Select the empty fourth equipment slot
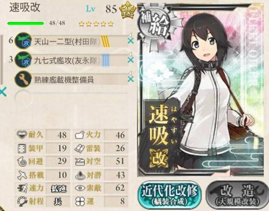269x211 pixels. pos(71,98)
